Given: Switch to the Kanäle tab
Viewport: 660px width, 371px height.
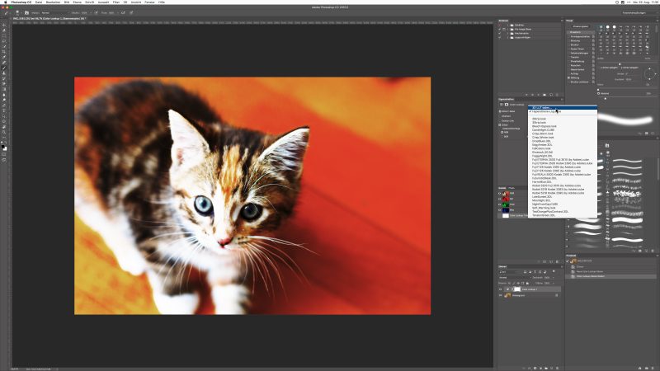Looking at the screenshot, I should coord(502,188).
